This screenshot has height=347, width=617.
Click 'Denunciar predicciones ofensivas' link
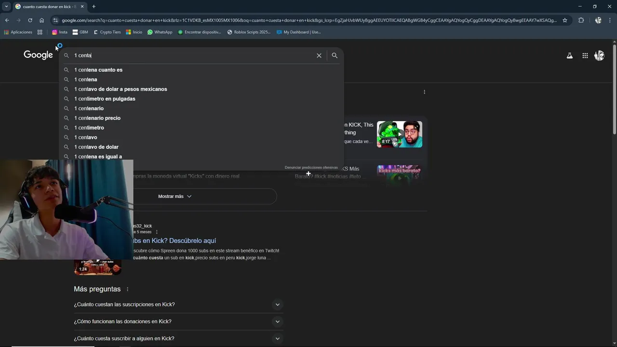click(x=311, y=167)
